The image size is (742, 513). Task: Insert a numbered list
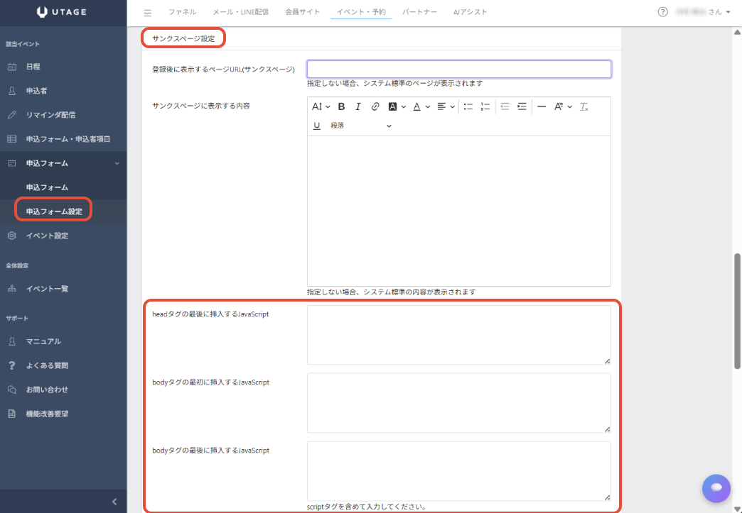[485, 106]
